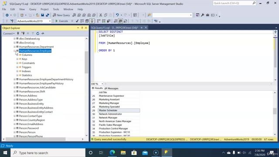This screenshot has width=279, height=157.
Task: Open the Connect dropdown in Object Explorer
Action: point(9,34)
